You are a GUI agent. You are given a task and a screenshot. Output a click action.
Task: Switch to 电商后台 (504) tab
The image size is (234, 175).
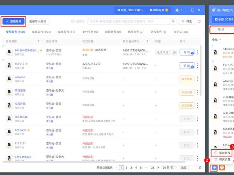[41, 32]
